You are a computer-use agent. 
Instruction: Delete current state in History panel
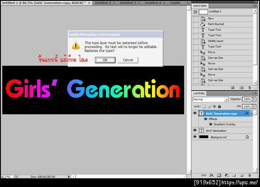click(x=249, y=88)
